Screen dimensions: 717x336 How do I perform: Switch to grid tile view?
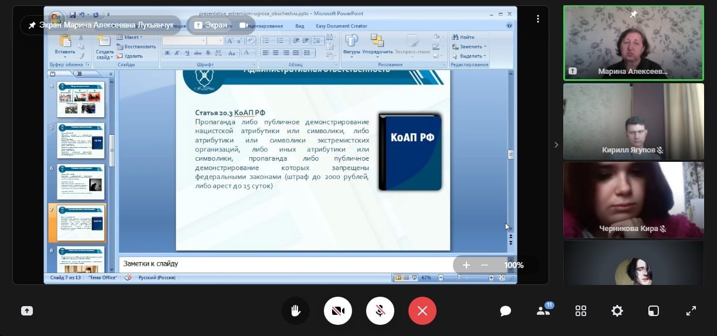(581, 311)
